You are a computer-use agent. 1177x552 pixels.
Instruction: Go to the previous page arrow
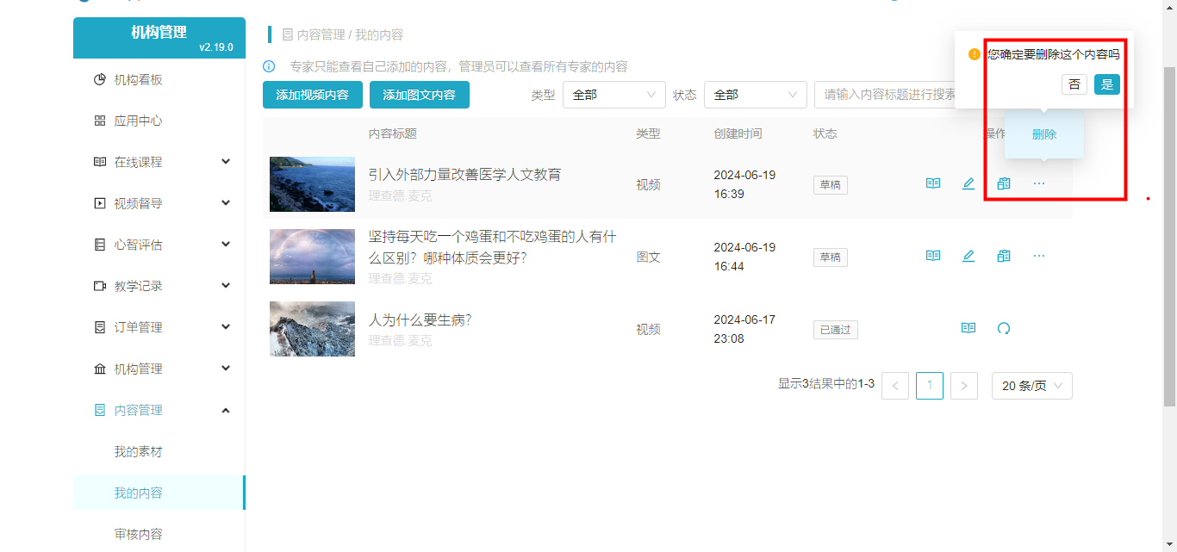[x=895, y=386]
